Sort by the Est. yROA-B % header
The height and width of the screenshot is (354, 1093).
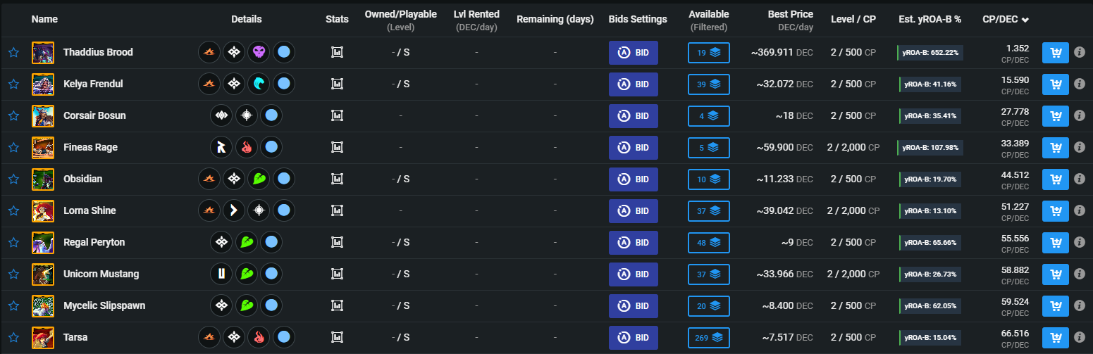[930, 19]
